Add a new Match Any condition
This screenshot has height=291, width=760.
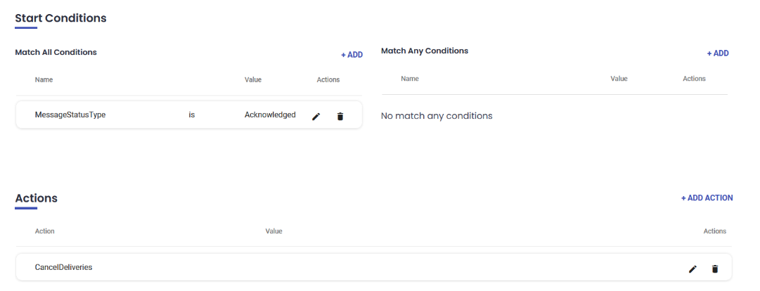point(718,53)
